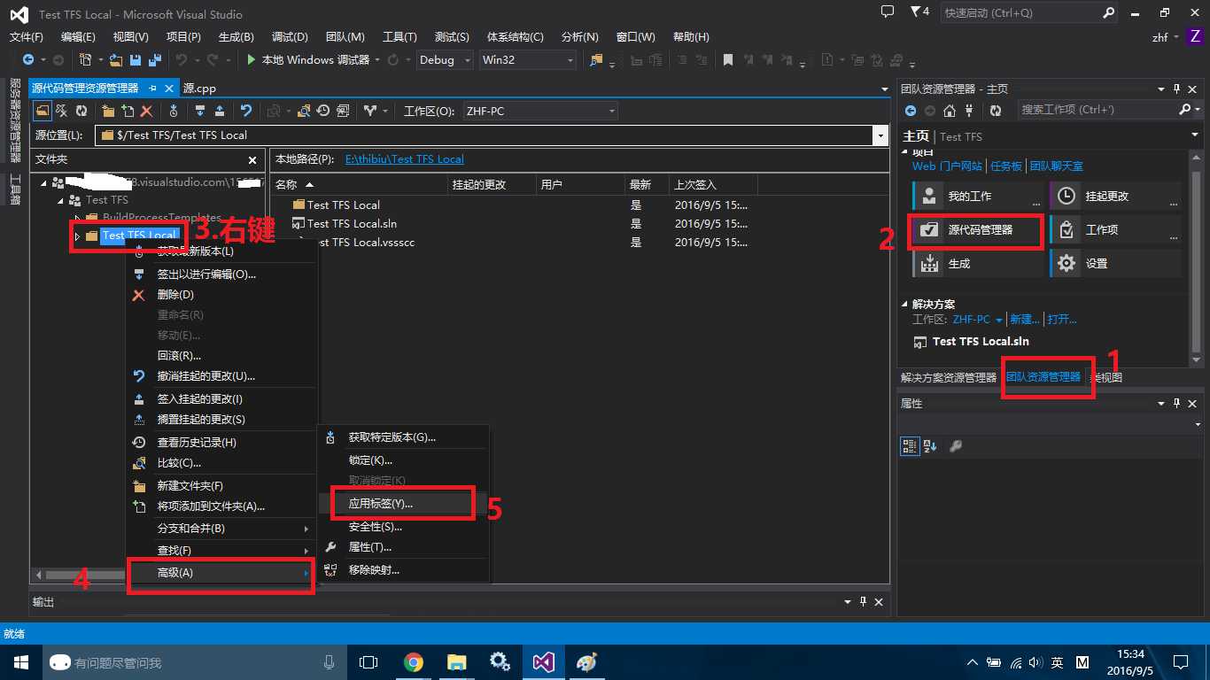Click the undo pending changes toolbar icon
1210x680 pixels.
tap(246, 111)
